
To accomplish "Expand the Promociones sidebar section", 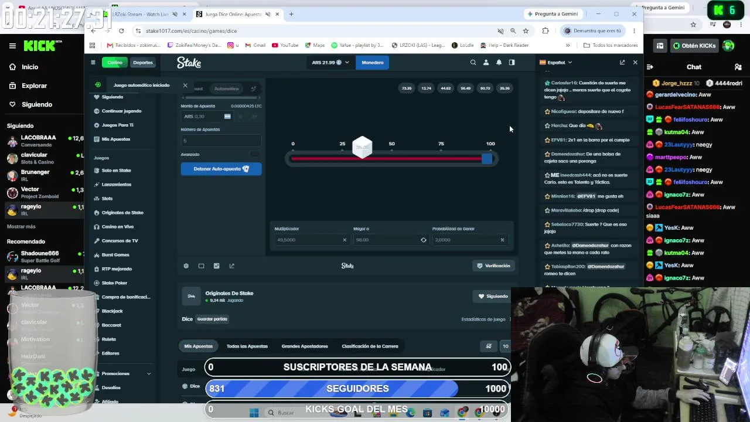I will click(123, 373).
